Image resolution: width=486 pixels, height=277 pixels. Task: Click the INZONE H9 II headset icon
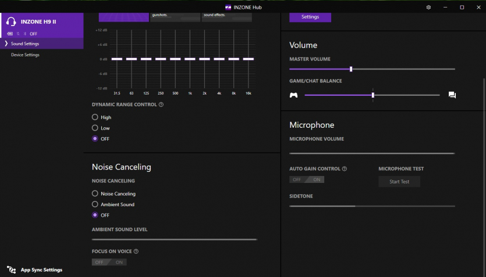10,21
